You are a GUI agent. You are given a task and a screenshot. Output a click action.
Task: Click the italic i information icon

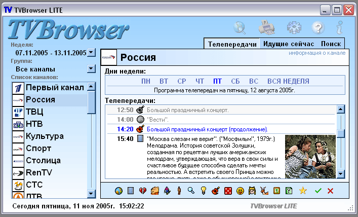pos(340,27)
